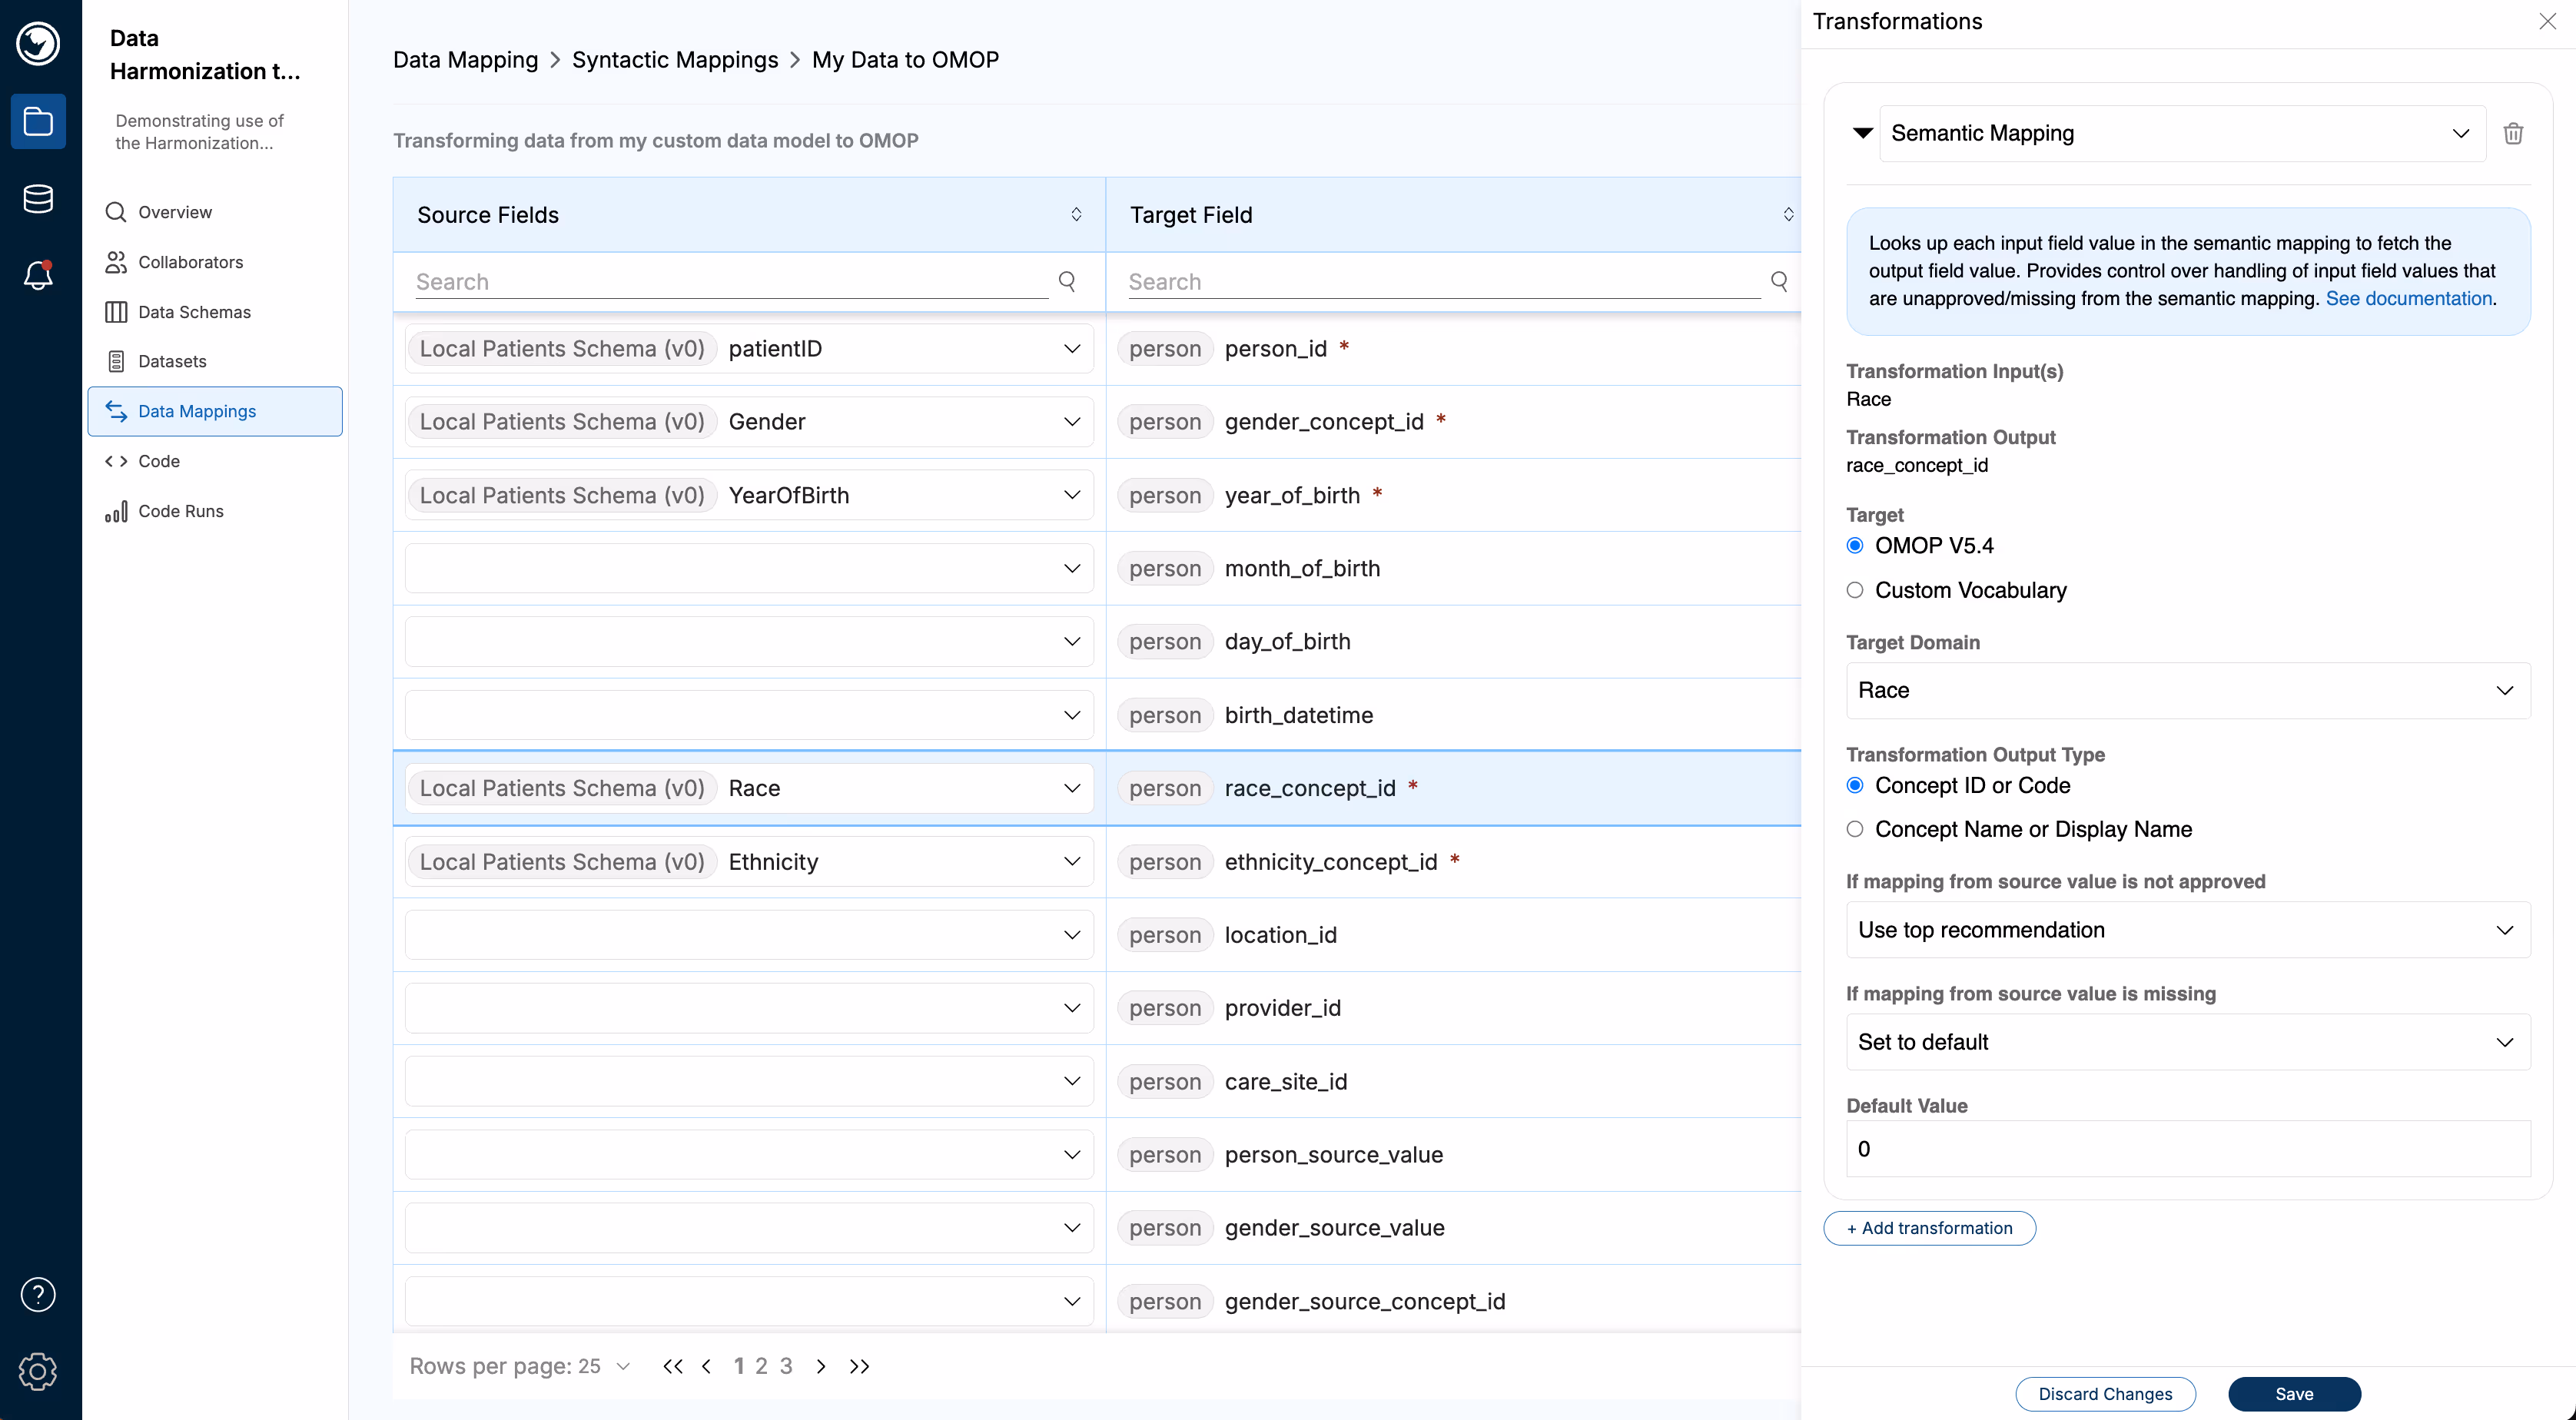Open the Ethnicity source field dropdown
Screen dimensions: 2576x1420
tap(749, 862)
